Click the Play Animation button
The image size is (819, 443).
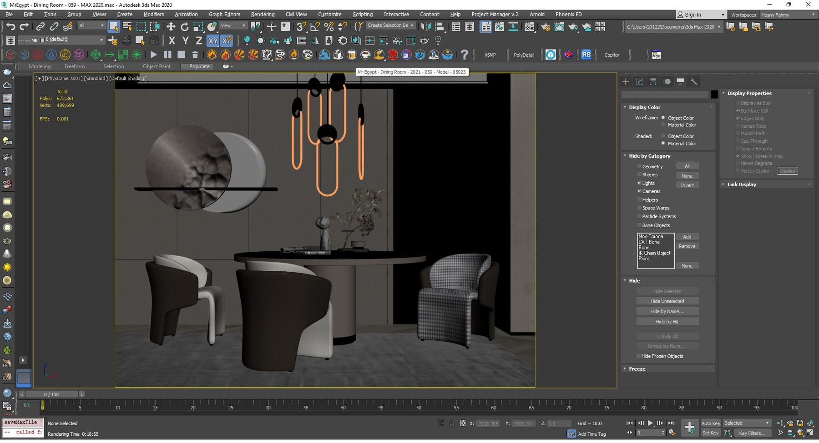(x=650, y=423)
